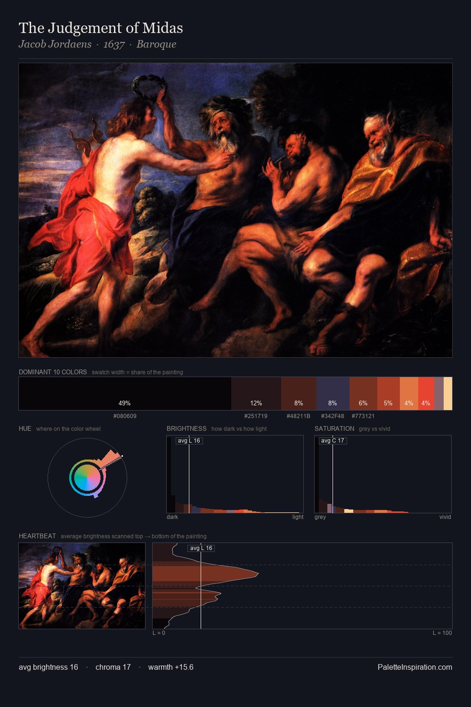Click the hex code "#080609"

pyautogui.click(x=125, y=416)
